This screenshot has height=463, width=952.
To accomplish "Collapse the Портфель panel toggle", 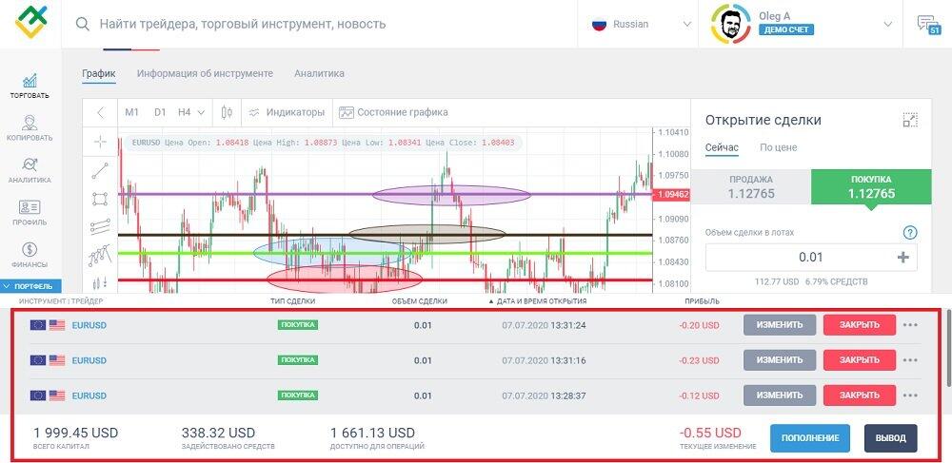I will click(30, 286).
